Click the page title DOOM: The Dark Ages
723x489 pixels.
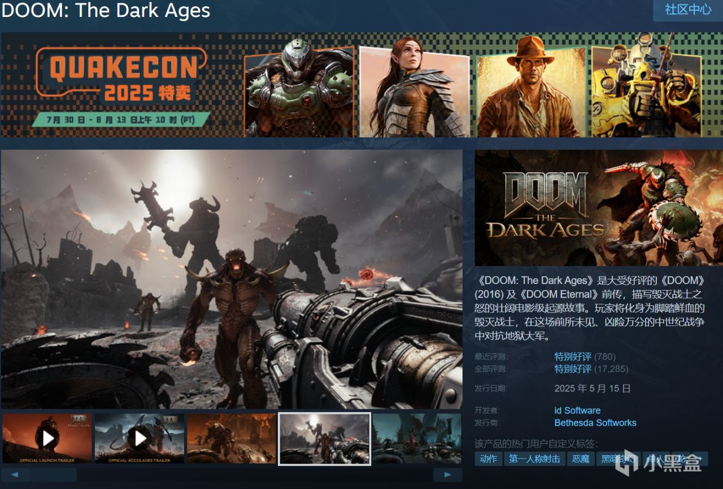(x=106, y=10)
